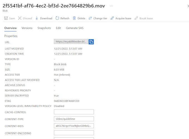Click the Refresh circular arrow icon
This screenshot has width=189, height=139.
(x=57, y=18)
